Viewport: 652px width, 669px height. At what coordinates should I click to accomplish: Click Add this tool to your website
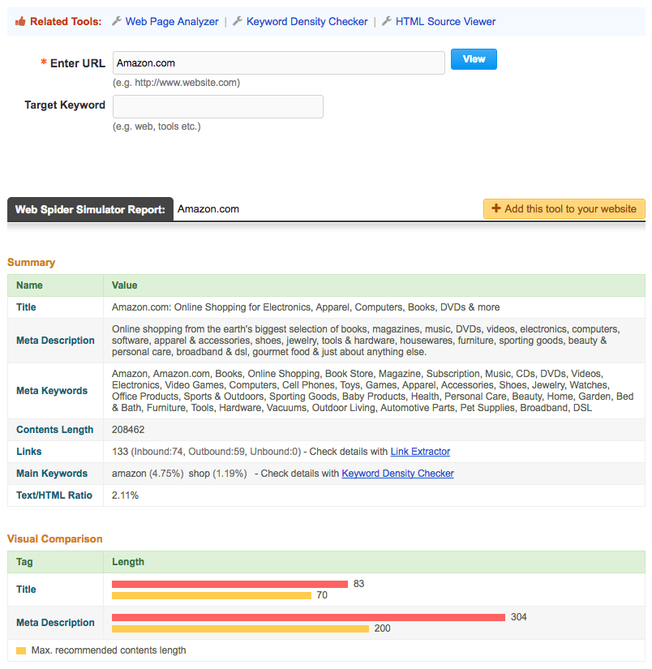click(x=564, y=208)
